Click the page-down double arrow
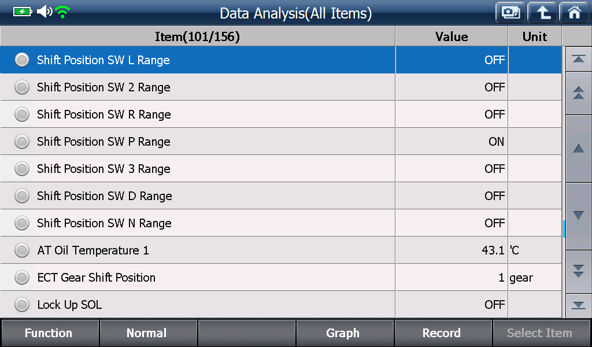This screenshot has height=347, width=592. click(x=578, y=271)
